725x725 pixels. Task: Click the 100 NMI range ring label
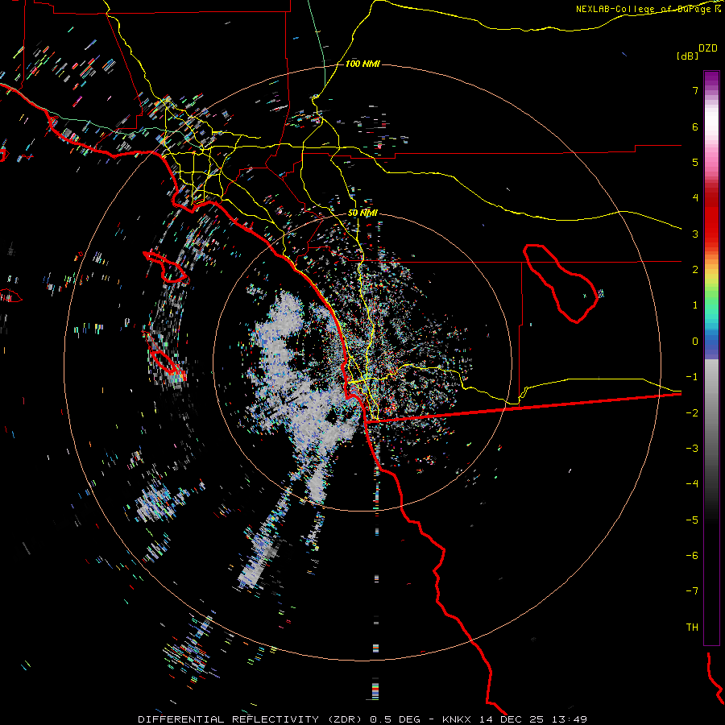click(362, 64)
